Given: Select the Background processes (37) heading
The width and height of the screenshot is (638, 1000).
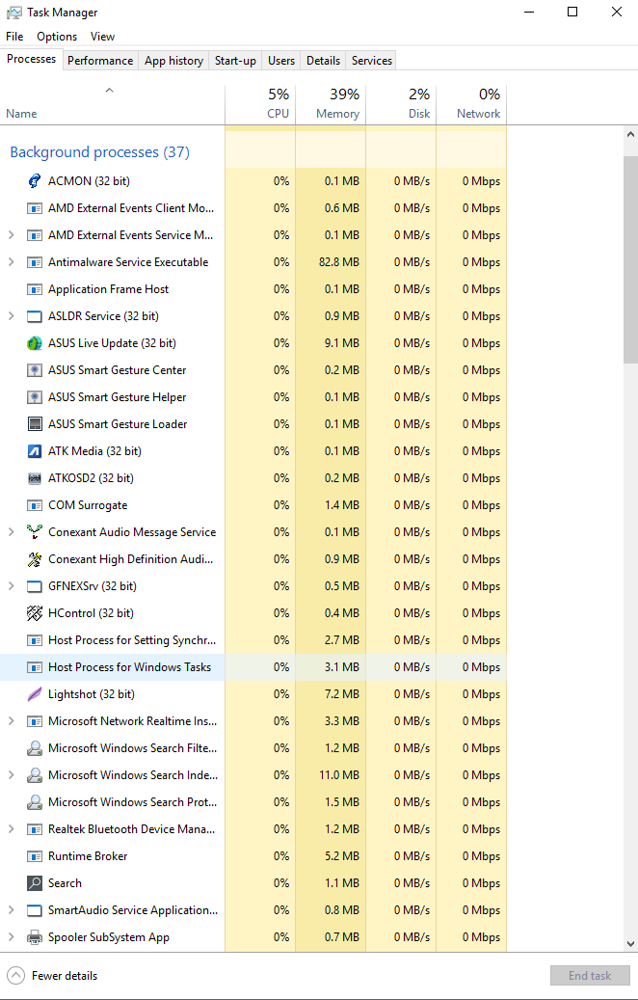Looking at the screenshot, I should [99, 152].
